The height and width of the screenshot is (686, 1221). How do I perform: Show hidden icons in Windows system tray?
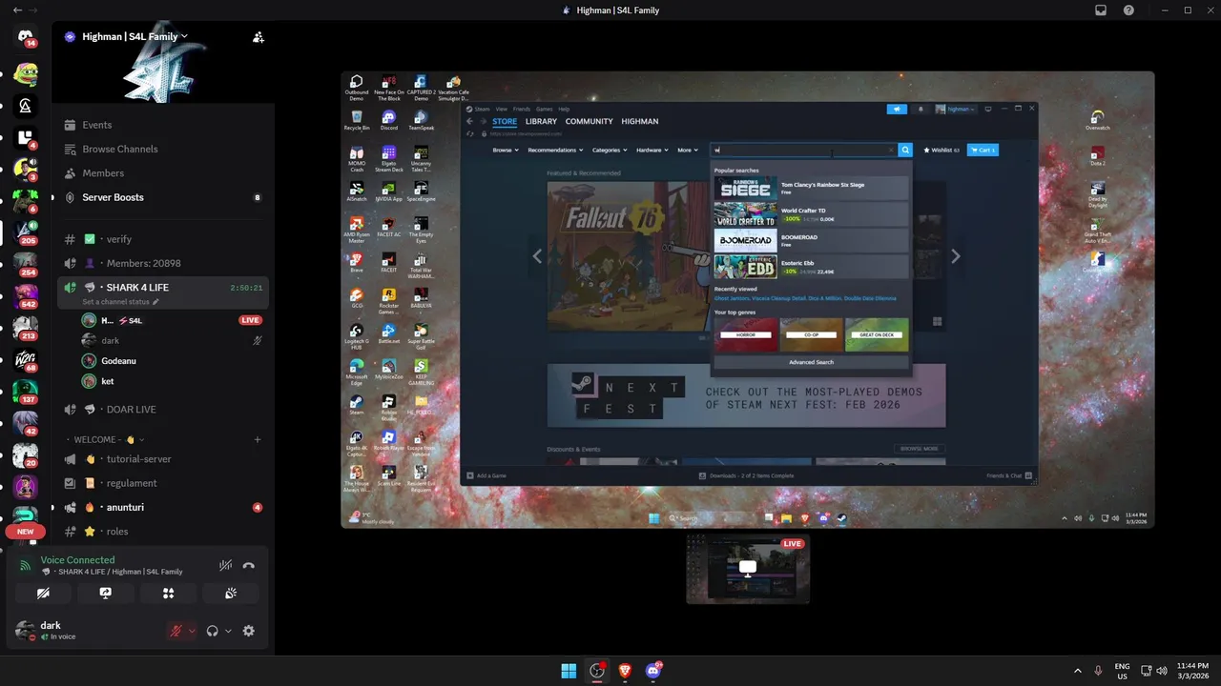(x=1078, y=671)
